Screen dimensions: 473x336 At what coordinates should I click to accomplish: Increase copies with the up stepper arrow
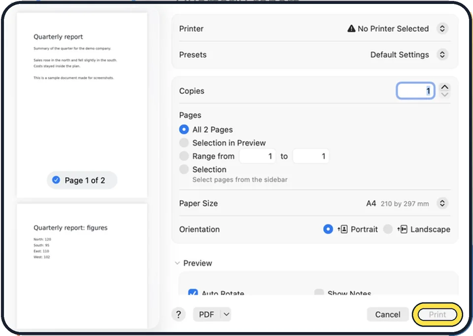coord(444,87)
